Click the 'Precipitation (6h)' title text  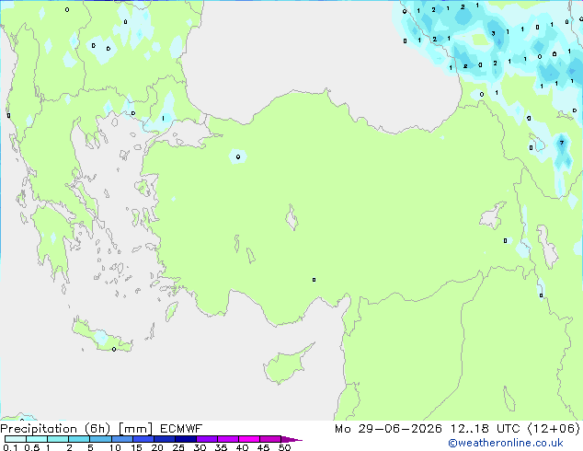click(55, 429)
